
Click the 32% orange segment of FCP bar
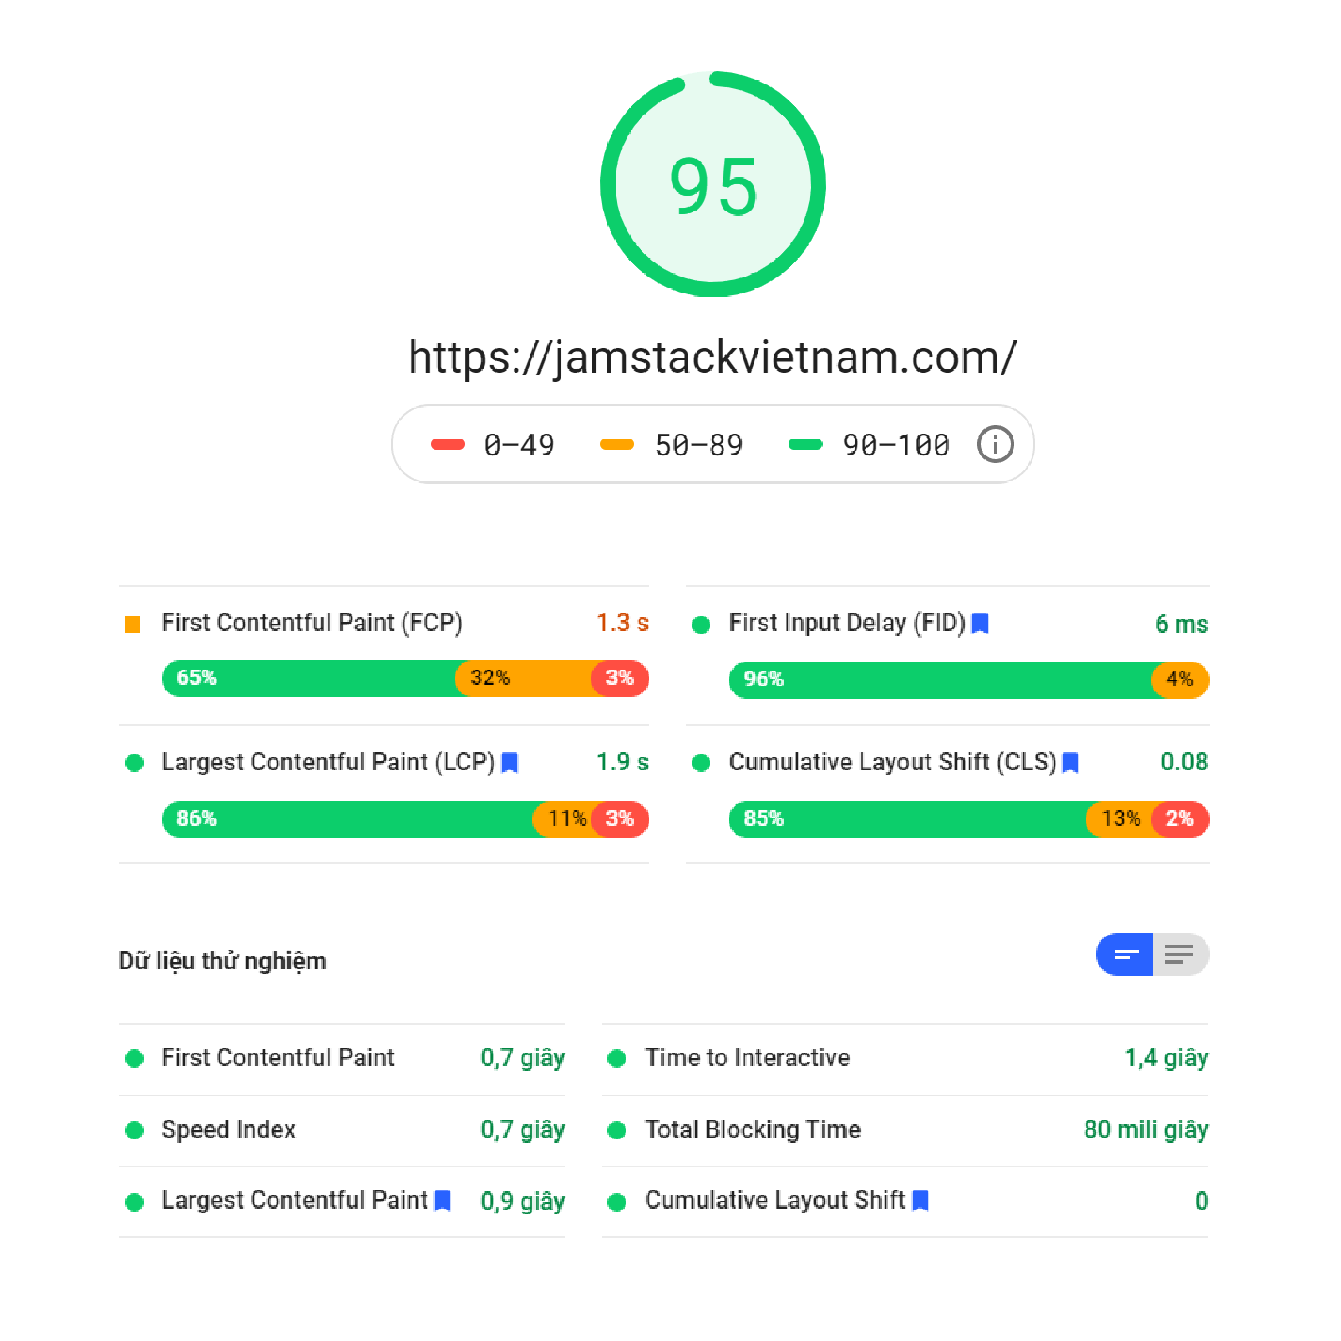(x=524, y=678)
